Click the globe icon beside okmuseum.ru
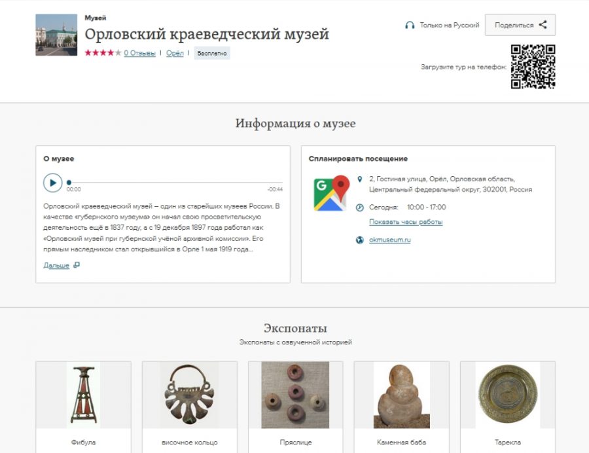 359,240
